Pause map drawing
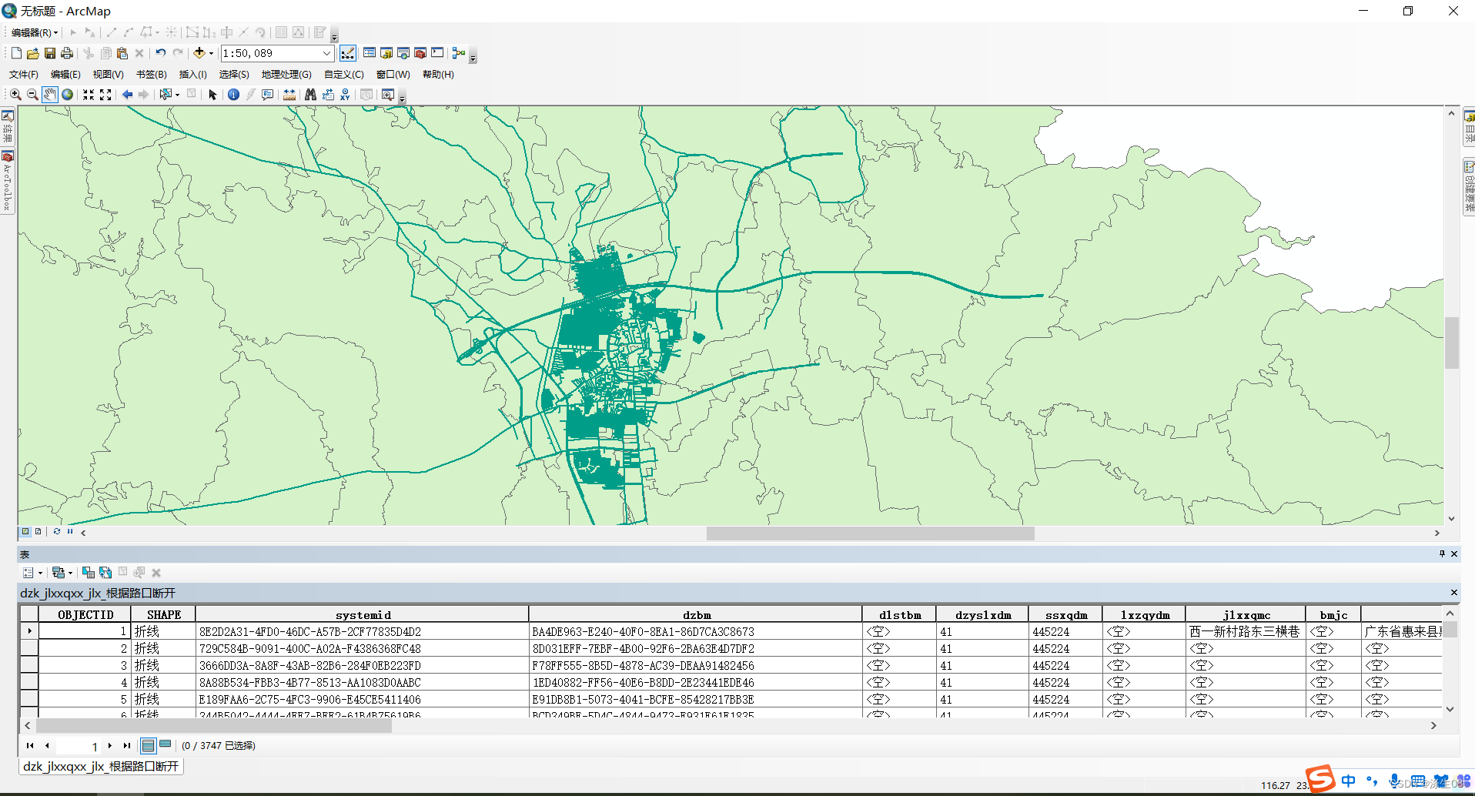Screen dimensions: 1475x796 (x=70, y=531)
